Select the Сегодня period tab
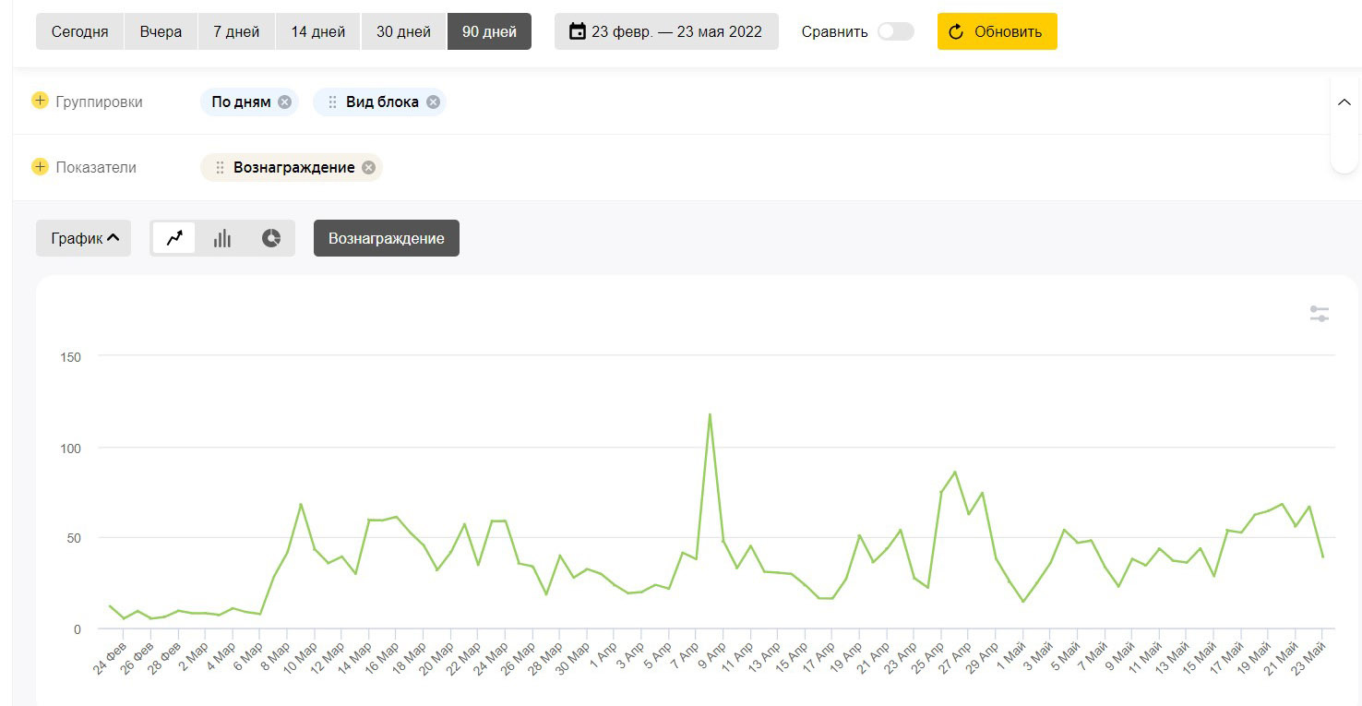1362x706 pixels. (79, 31)
